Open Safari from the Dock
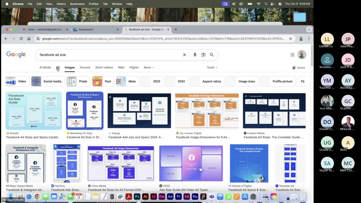Screen dimensions: 361x203 [x=29, y=197]
